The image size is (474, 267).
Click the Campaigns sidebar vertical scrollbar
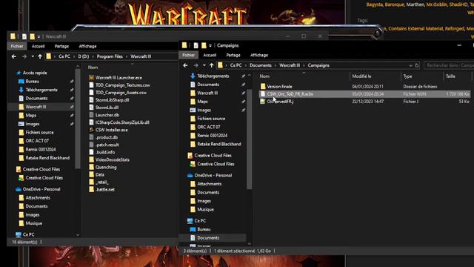250,139
